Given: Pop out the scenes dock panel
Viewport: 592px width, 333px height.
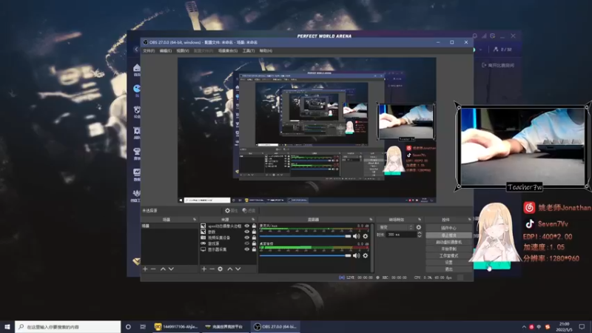Looking at the screenshot, I should tap(195, 219).
